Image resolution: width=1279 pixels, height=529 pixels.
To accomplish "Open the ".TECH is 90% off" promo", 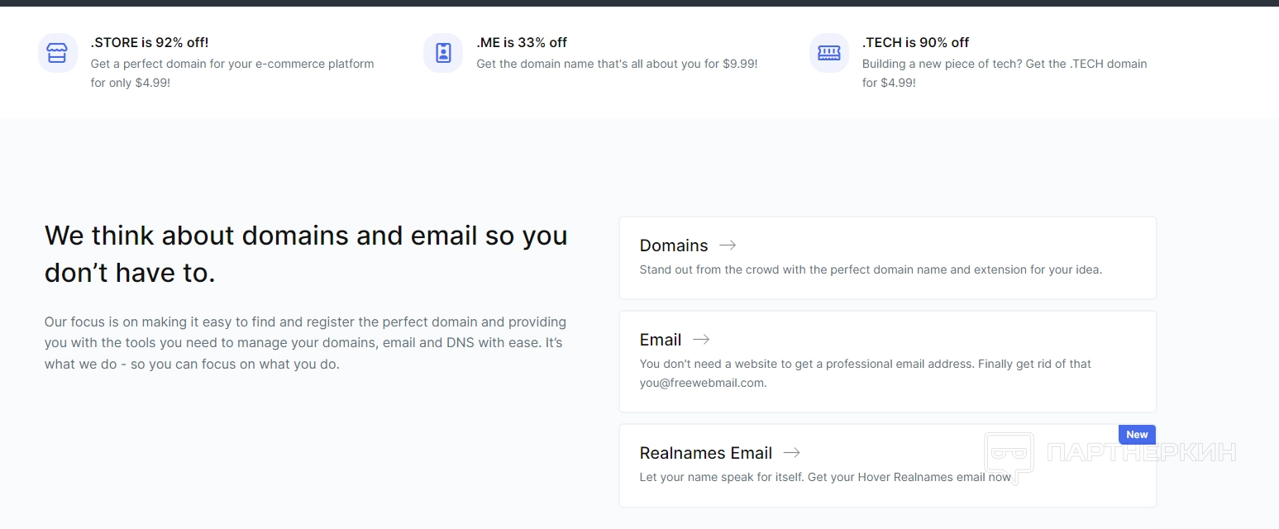I will [x=915, y=42].
